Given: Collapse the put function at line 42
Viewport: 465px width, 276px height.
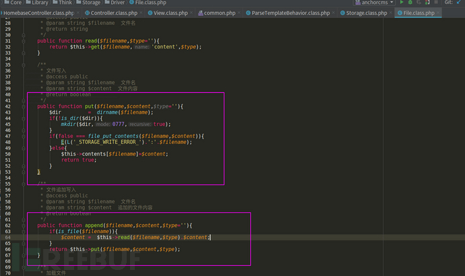Looking at the screenshot, I should [x=24, y=106].
